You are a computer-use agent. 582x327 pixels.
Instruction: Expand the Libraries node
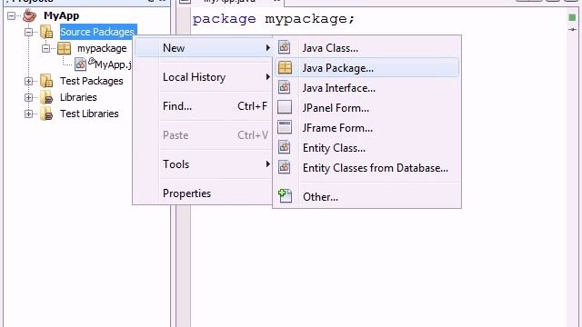29,97
